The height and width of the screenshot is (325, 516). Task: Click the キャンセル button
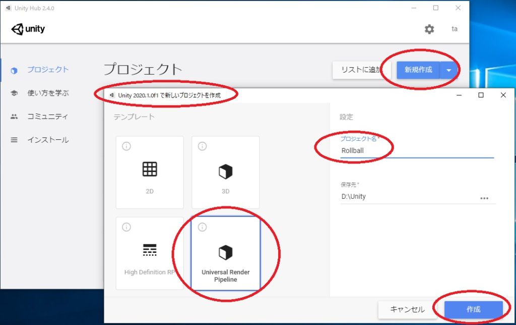click(x=407, y=309)
